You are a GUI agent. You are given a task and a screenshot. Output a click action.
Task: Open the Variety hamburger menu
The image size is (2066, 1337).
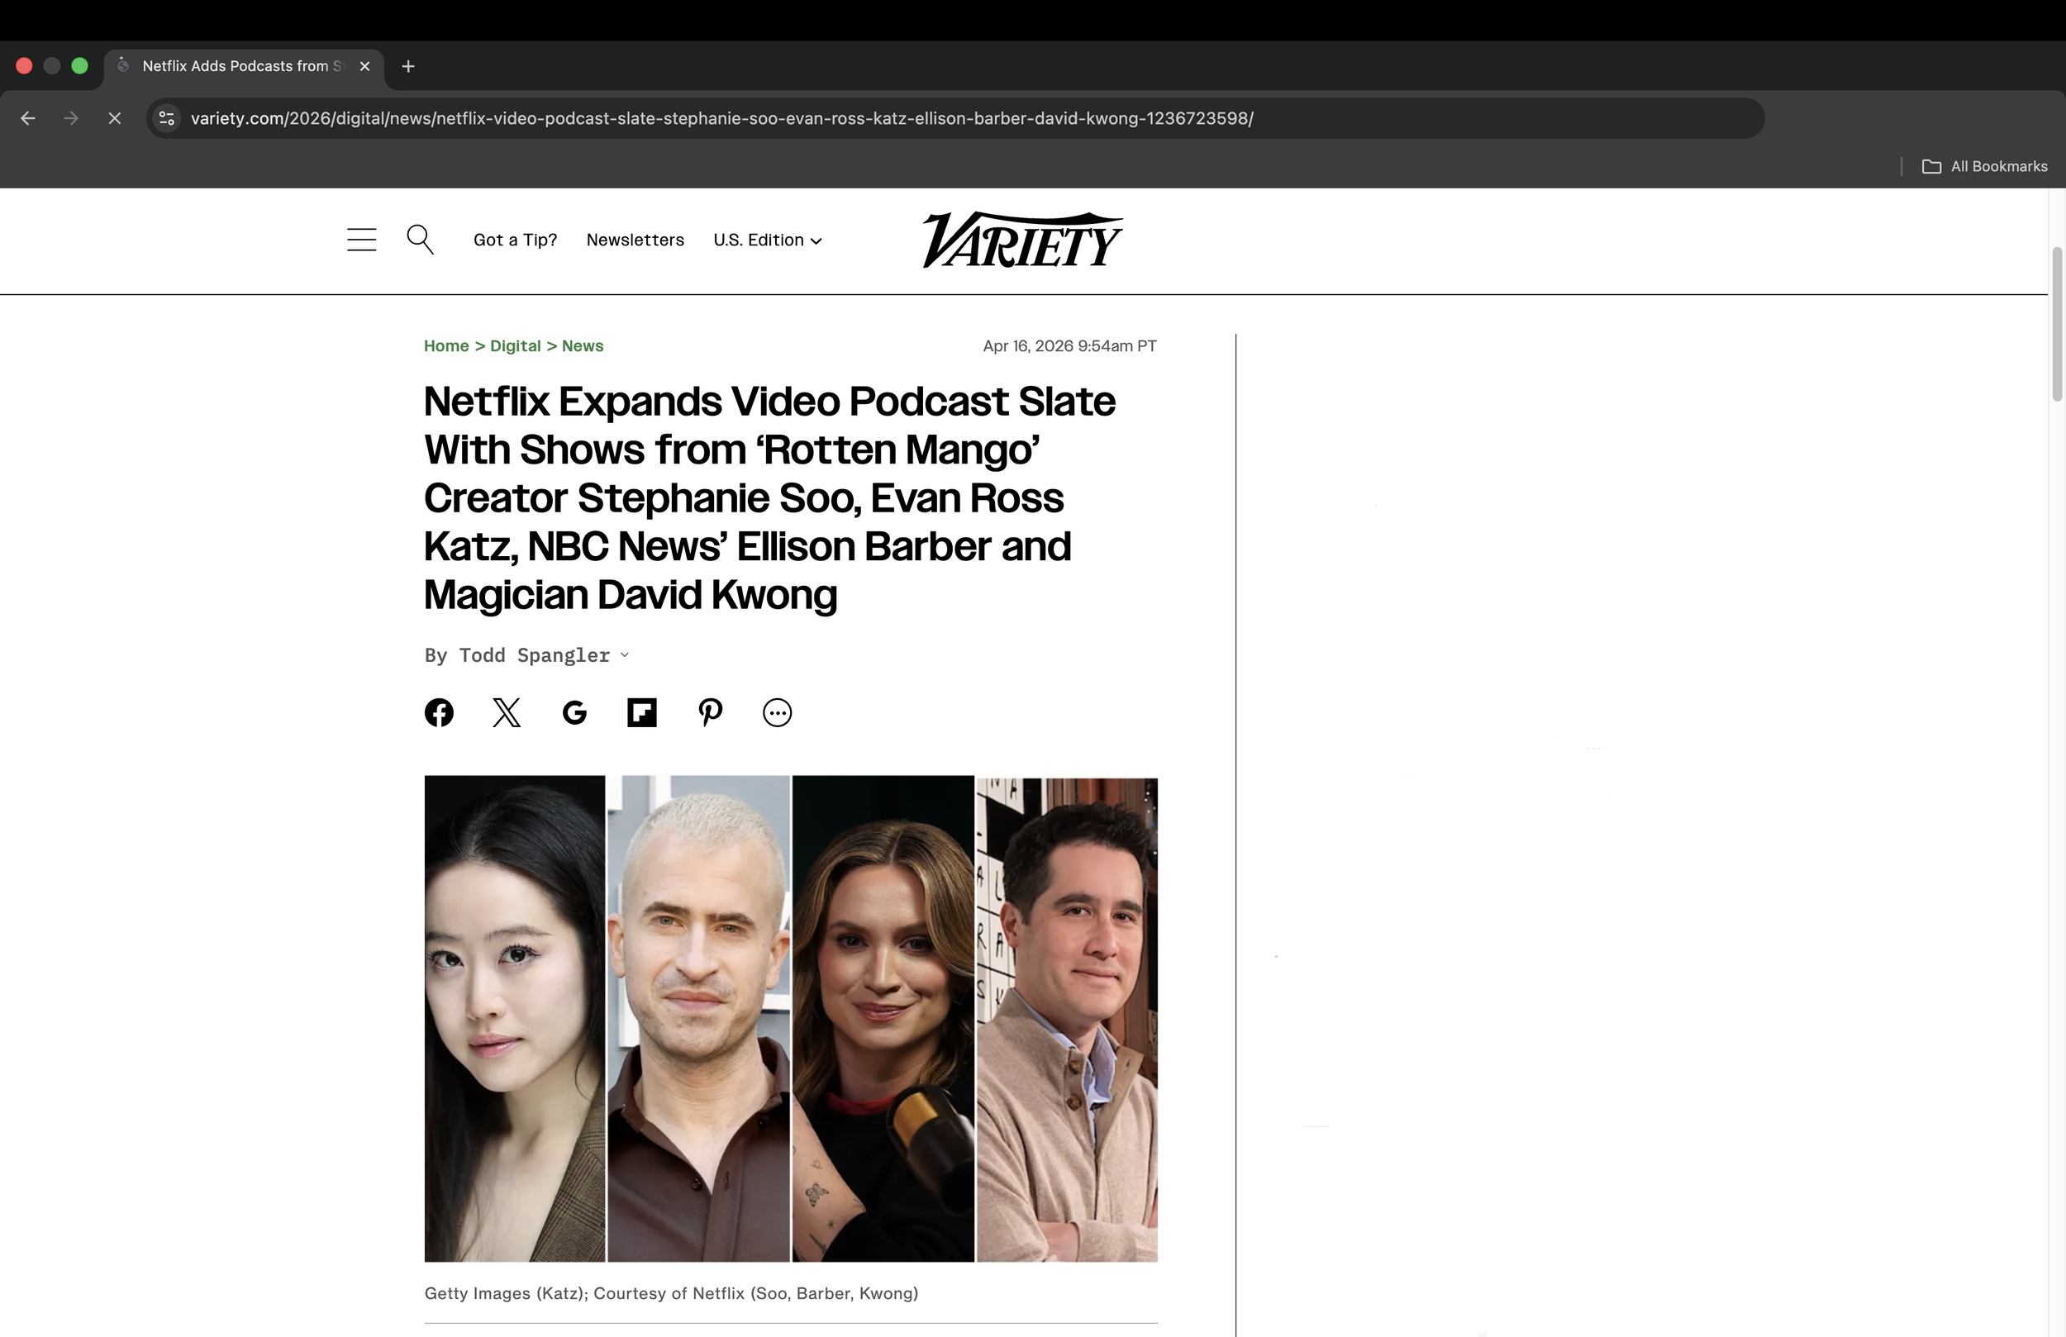[x=361, y=240]
